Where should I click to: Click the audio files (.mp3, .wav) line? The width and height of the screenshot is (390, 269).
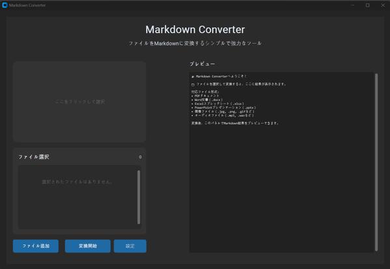click(x=223, y=115)
